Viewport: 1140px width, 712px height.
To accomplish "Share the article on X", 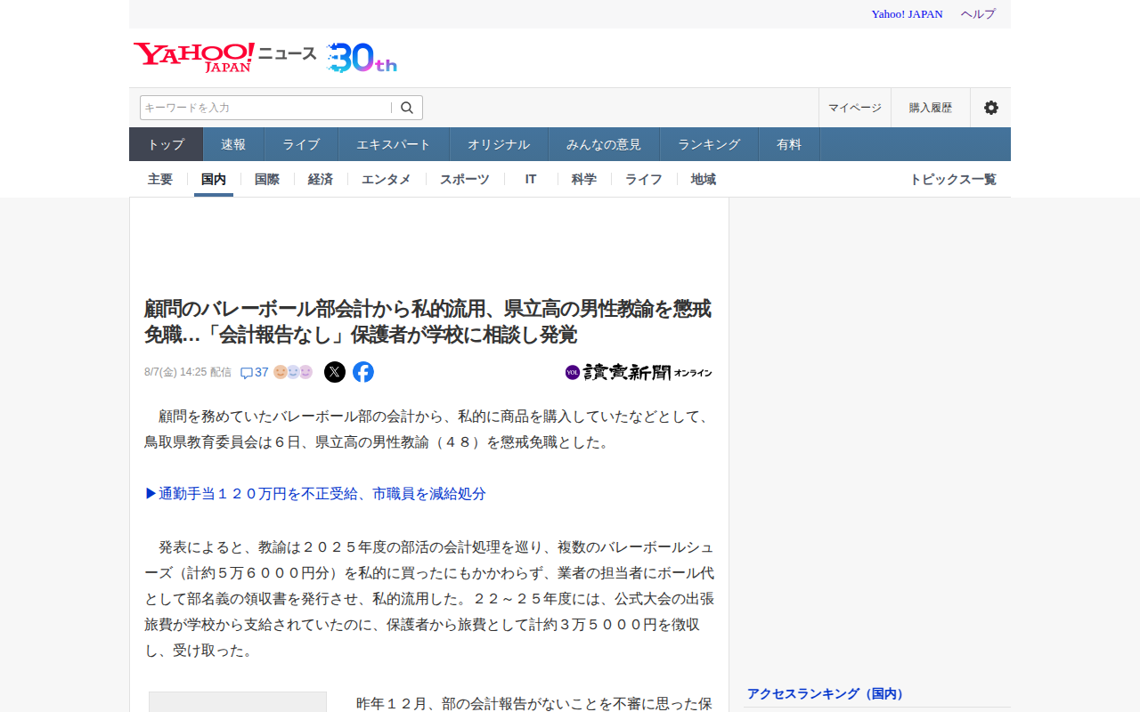I will tap(335, 372).
